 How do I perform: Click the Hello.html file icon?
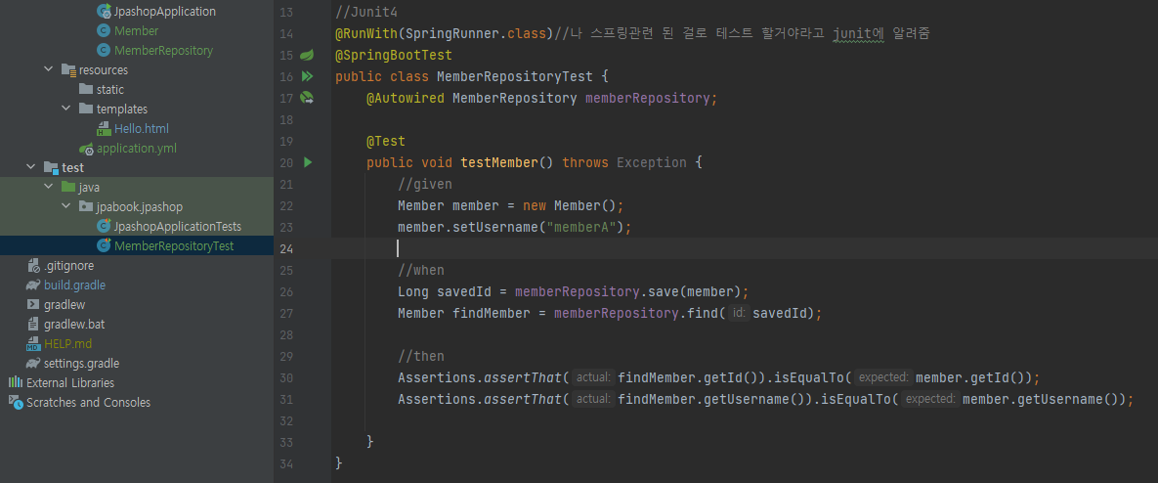coord(105,128)
